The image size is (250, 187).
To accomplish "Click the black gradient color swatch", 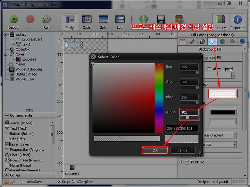I will 223,113.
